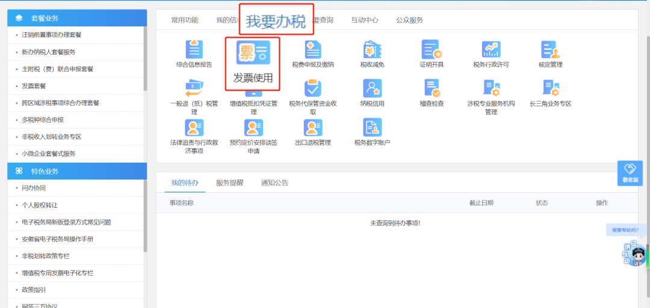Open the 出口退税管理 icon
Viewport: 650px width, 308px height.
click(312, 128)
